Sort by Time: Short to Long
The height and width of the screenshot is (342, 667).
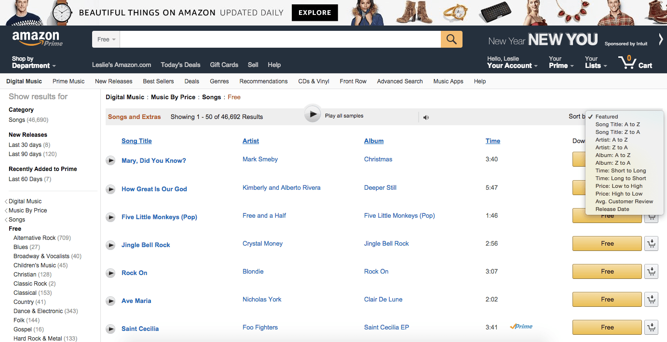621,171
